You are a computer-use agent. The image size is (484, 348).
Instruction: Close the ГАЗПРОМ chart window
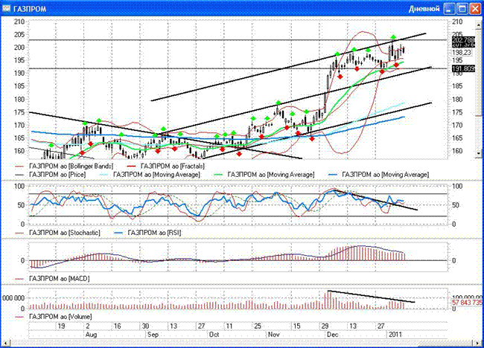point(475,9)
